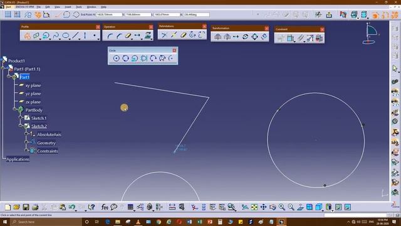The height and width of the screenshot is (226, 401).
Task: Select the Arc tool in Circle toolbar
Action: 171,58
